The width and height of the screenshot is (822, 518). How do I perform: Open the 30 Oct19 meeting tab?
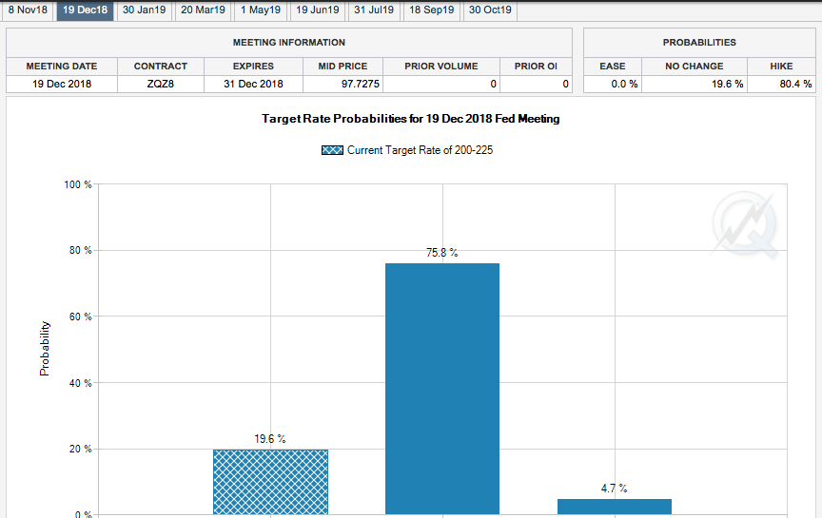pos(490,10)
